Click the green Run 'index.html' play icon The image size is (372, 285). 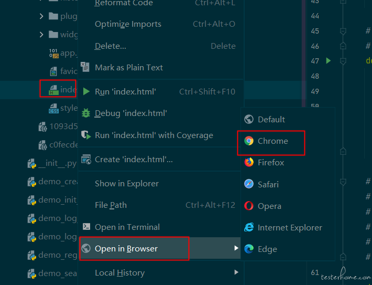pos(86,91)
